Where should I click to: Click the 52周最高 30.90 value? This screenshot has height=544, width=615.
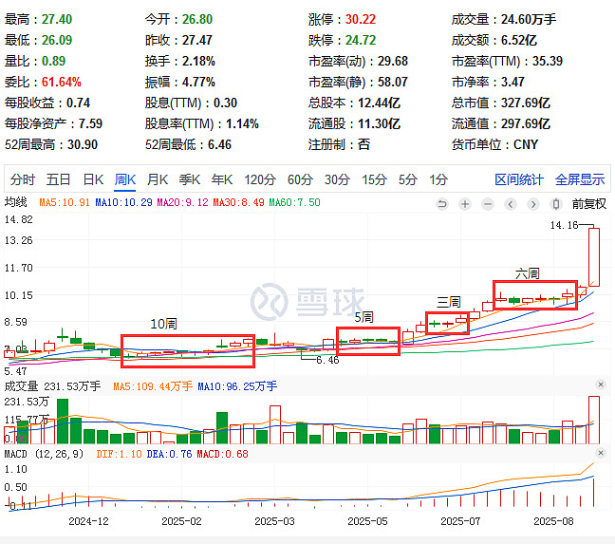point(83,144)
